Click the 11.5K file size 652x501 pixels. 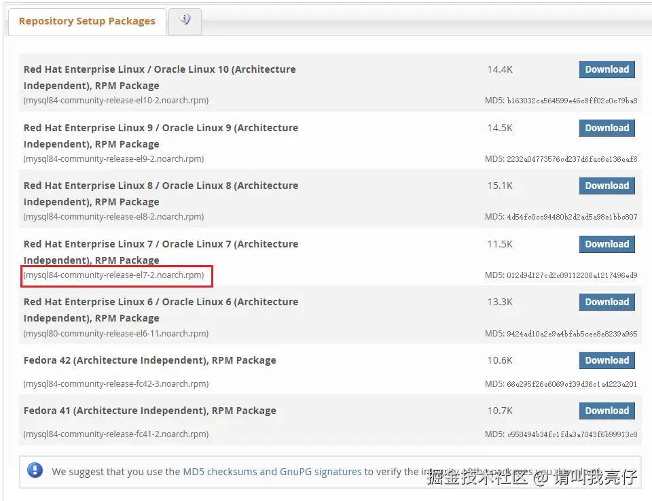[500, 244]
